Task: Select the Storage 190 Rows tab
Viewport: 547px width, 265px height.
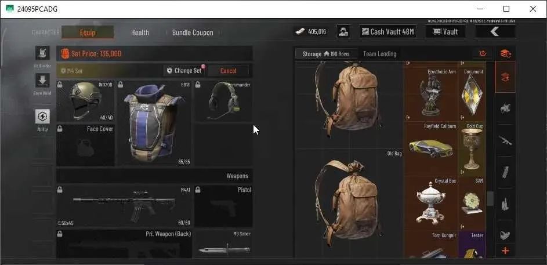Action: (326, 54)
